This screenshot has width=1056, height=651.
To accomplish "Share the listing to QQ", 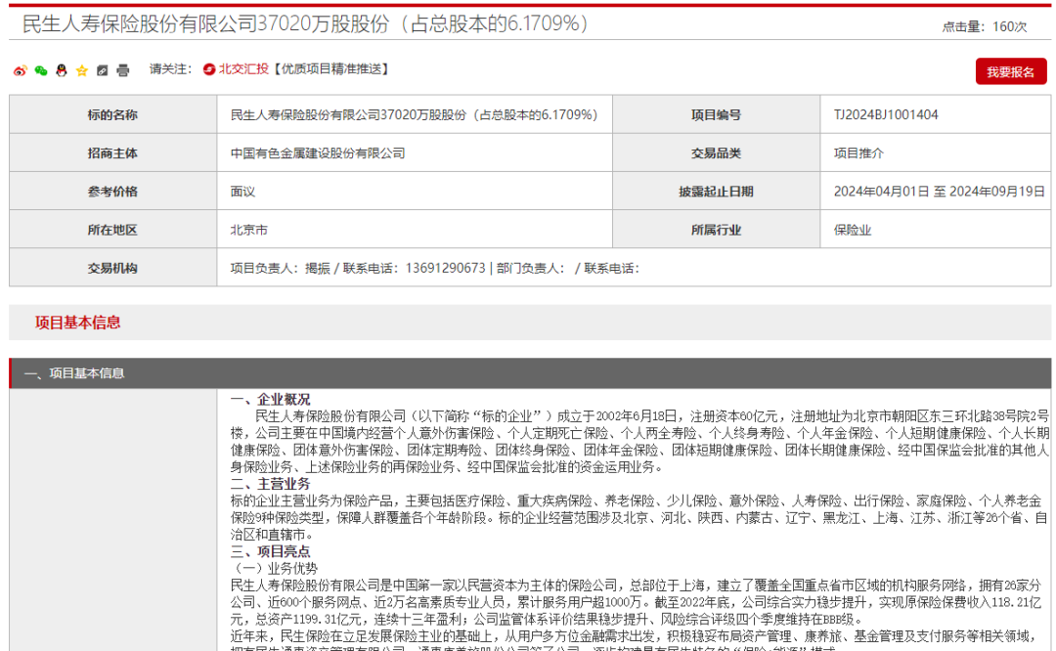I will click(x=61, y=70).
